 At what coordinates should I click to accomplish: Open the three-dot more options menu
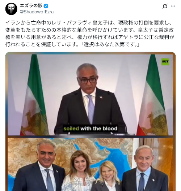[x=173, y=6]
